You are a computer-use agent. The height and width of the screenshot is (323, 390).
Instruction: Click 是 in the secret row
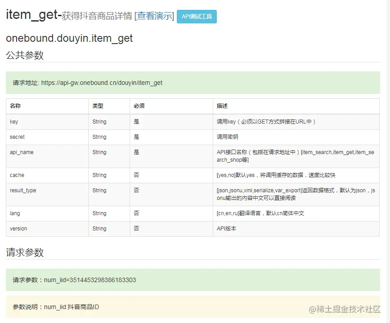coord(136,137)
